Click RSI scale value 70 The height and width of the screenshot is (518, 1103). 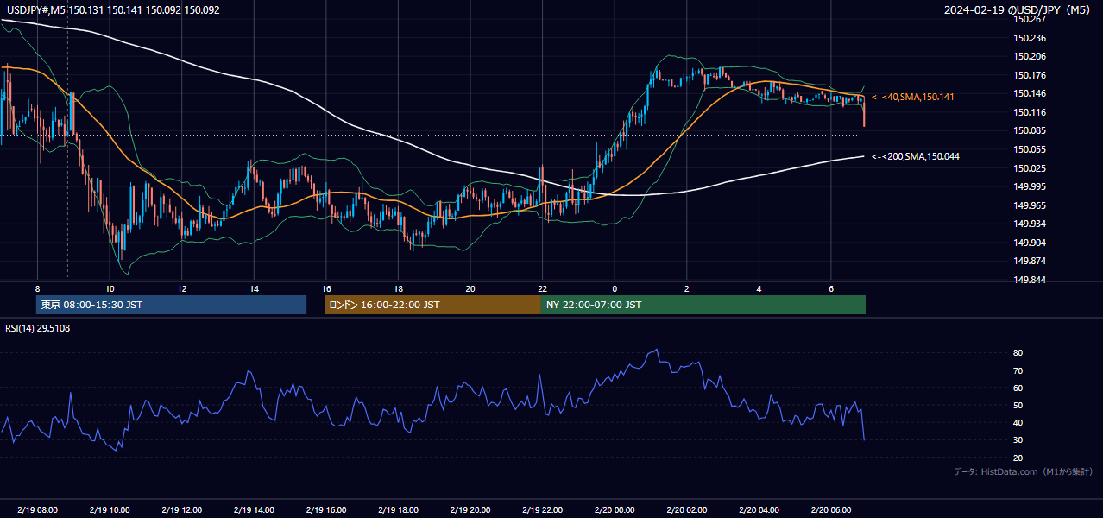pyautogui.click(x=1018, y=370)
